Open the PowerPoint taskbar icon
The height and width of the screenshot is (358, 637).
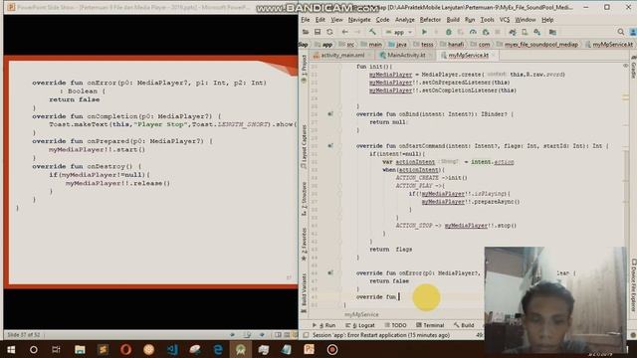[x=310, y=349]
